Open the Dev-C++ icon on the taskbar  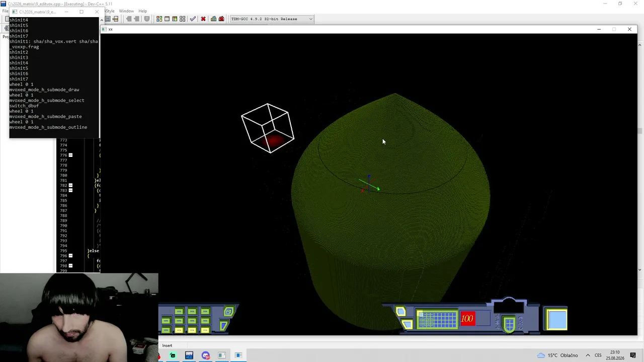[189, 355]
